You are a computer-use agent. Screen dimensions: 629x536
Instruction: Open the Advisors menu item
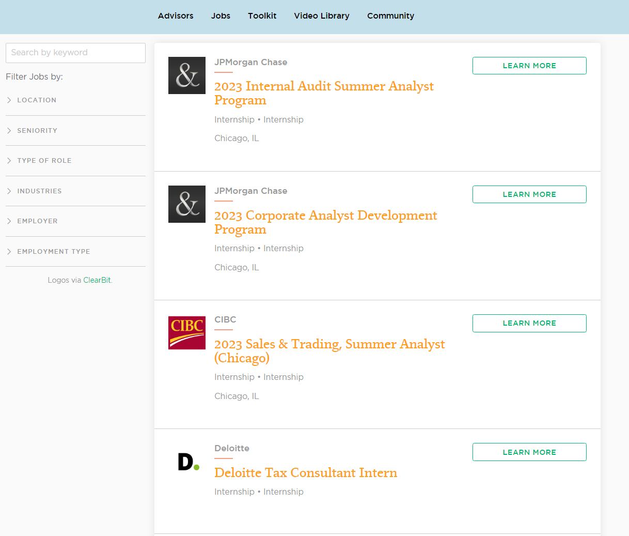point(176,16)
